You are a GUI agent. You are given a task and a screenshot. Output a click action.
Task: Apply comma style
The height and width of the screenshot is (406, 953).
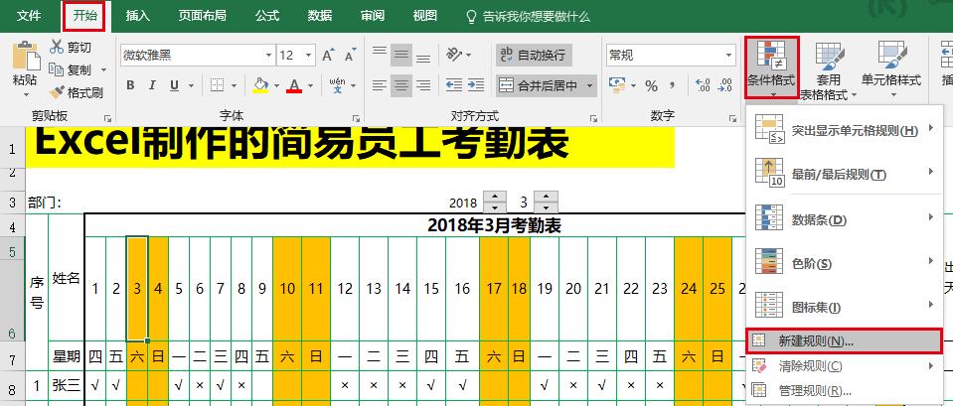pyautogui.click(x=673, y=85)
